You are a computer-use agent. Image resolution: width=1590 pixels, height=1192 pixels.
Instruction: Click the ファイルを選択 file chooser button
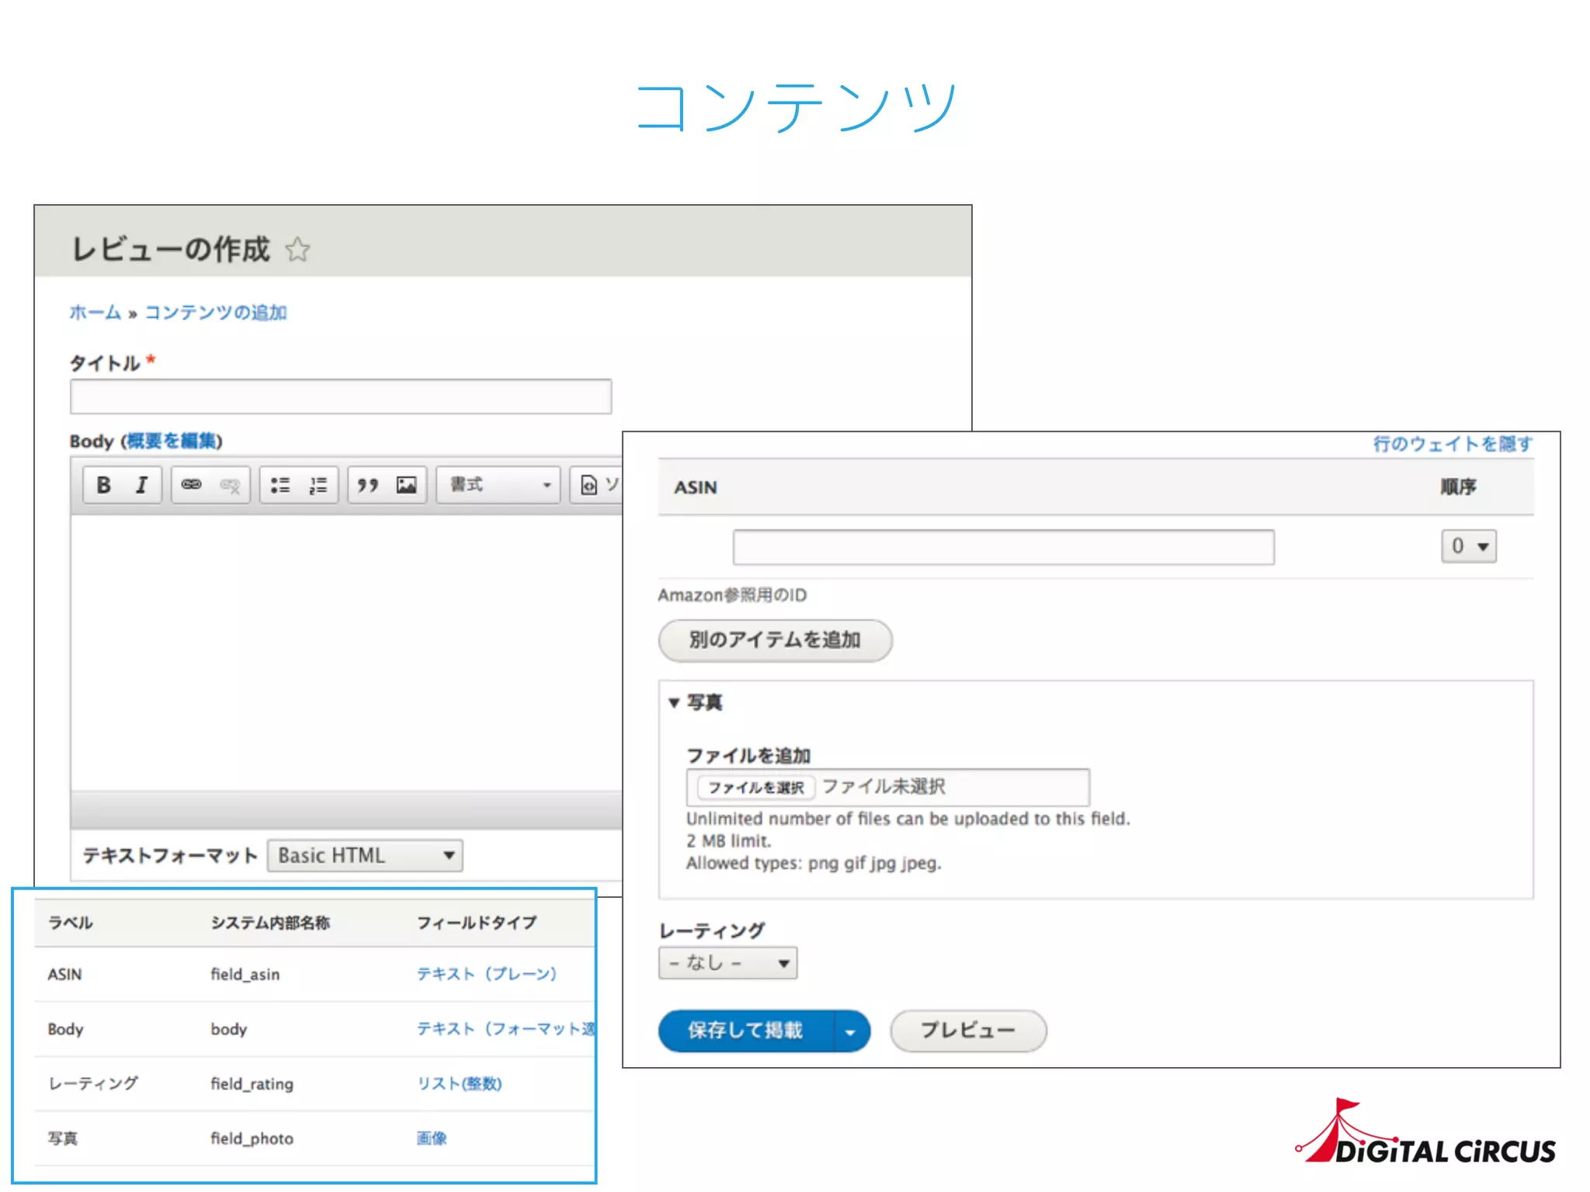coord(755,788)
